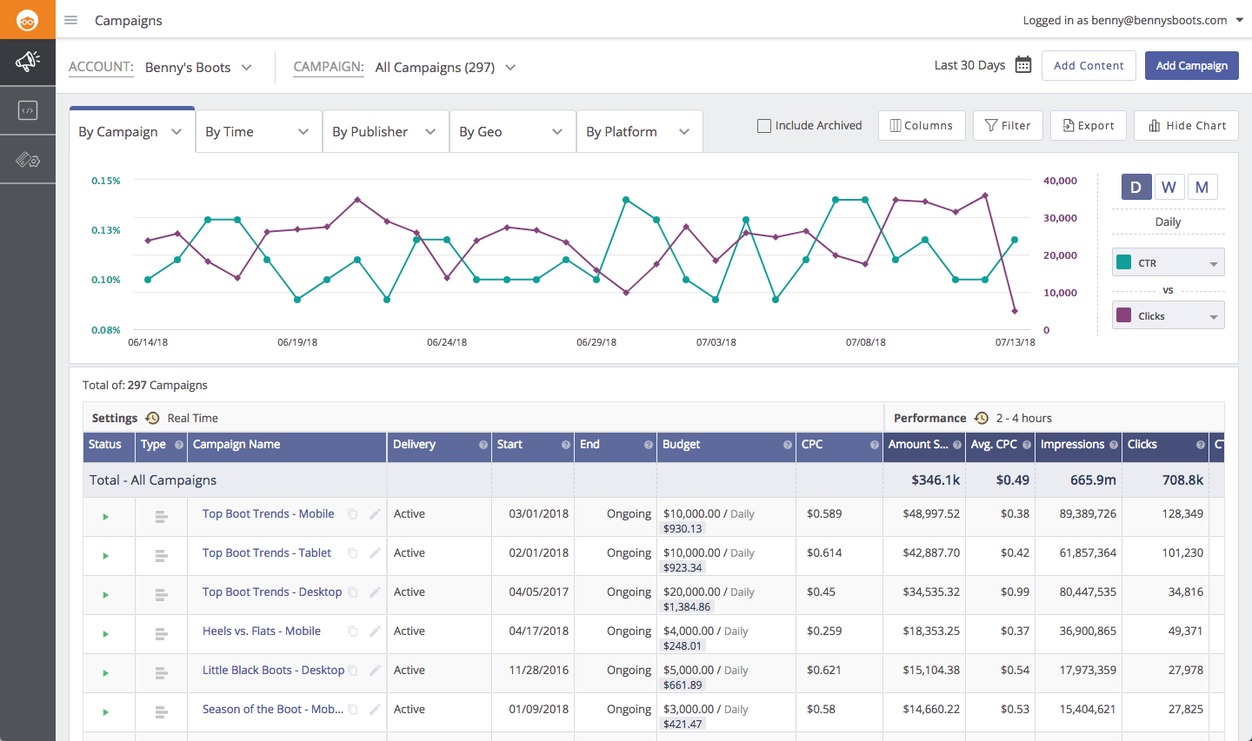Click the Add Campaign button

(x=1191, y=66)
